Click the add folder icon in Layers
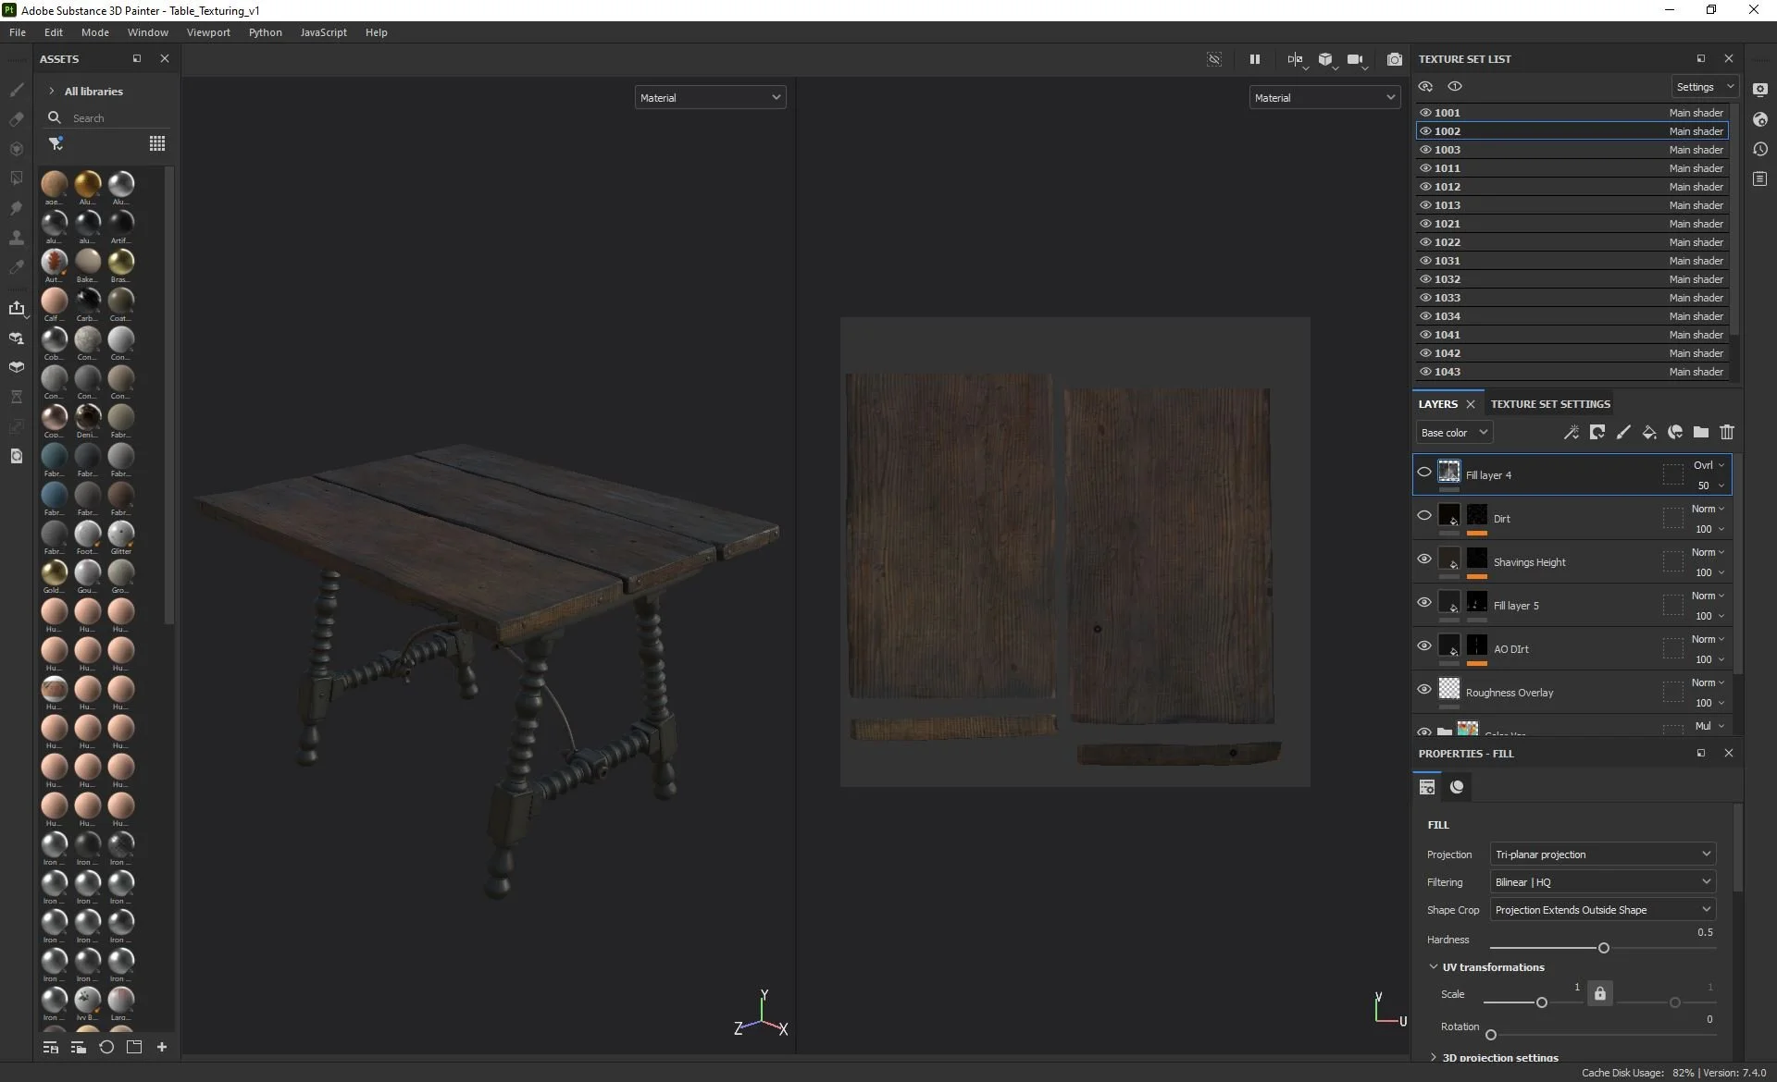 1700,432
